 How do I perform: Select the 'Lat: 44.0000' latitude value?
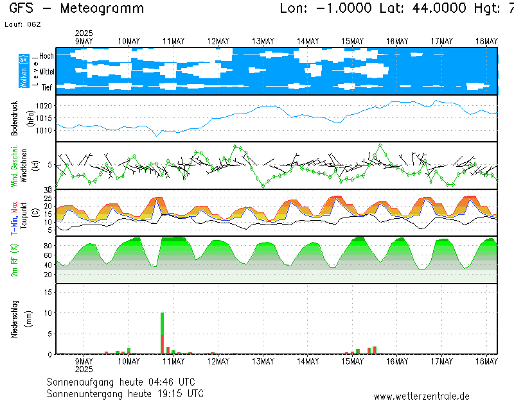pyautogui.click(x=423, y=8)
